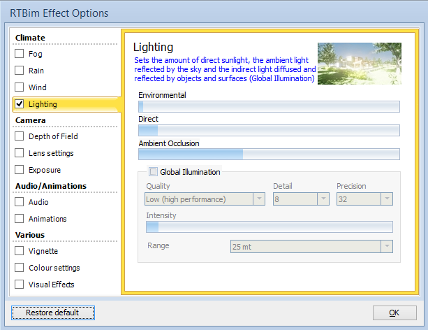Enable the Wind effect checkbox
The width and height of the screenshot is (428, 330).
click(19, 87)
